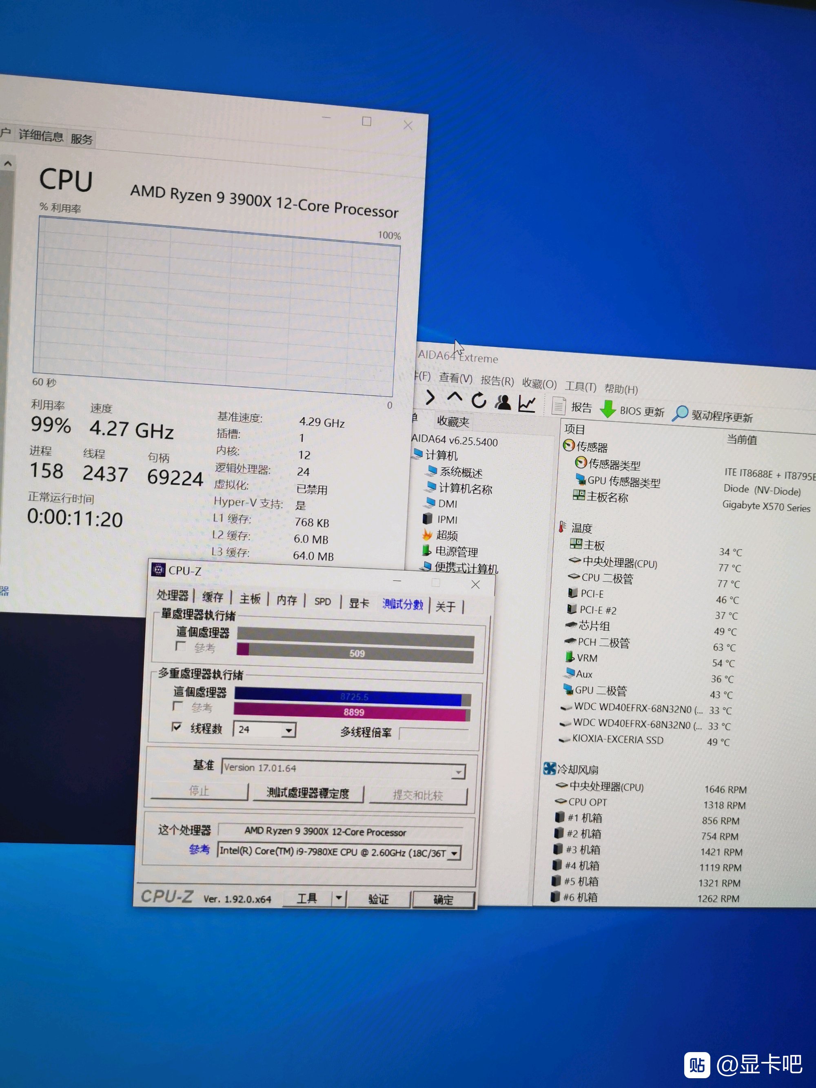Switch to SPD tab in CPU-Z
Screen dimensions: 816x1088
tap(323, 602)
